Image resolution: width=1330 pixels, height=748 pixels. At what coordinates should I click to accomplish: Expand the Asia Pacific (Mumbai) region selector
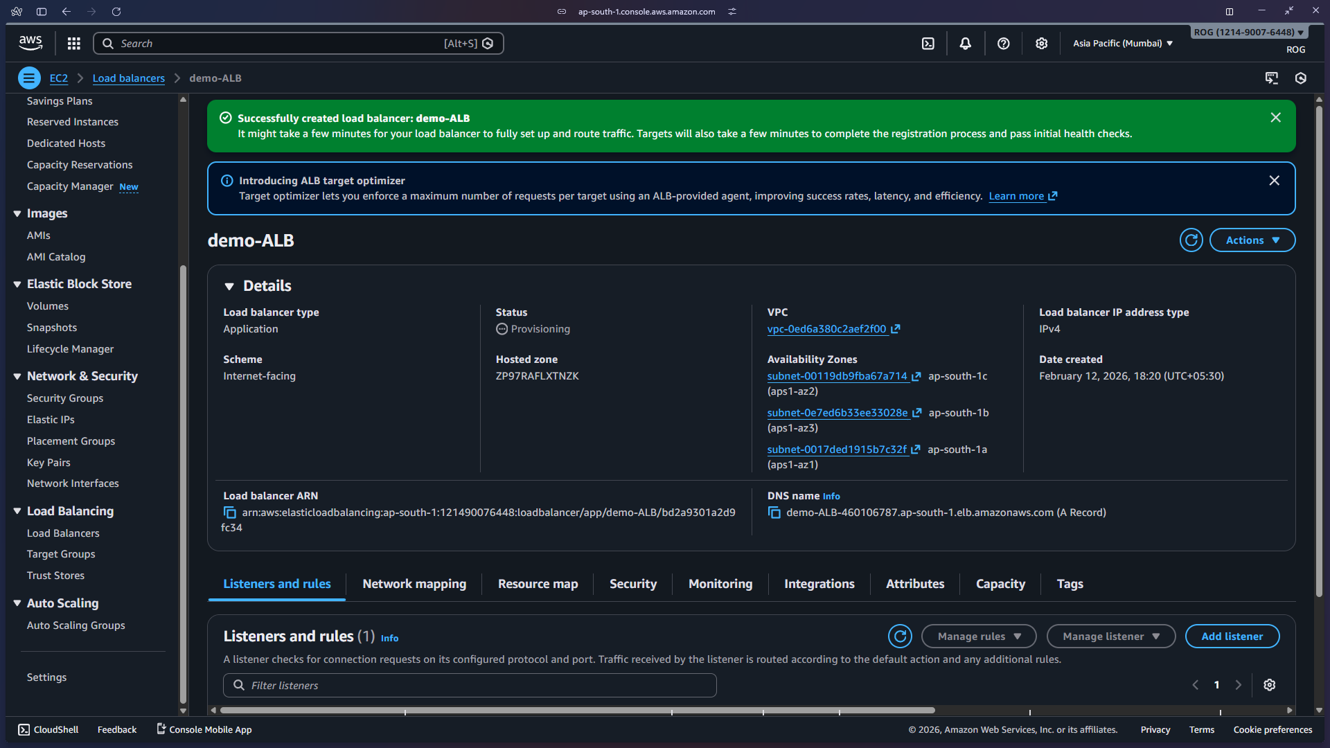coord(1122,44)
